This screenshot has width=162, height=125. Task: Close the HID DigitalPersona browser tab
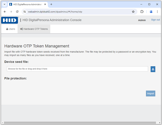point(45,4)
